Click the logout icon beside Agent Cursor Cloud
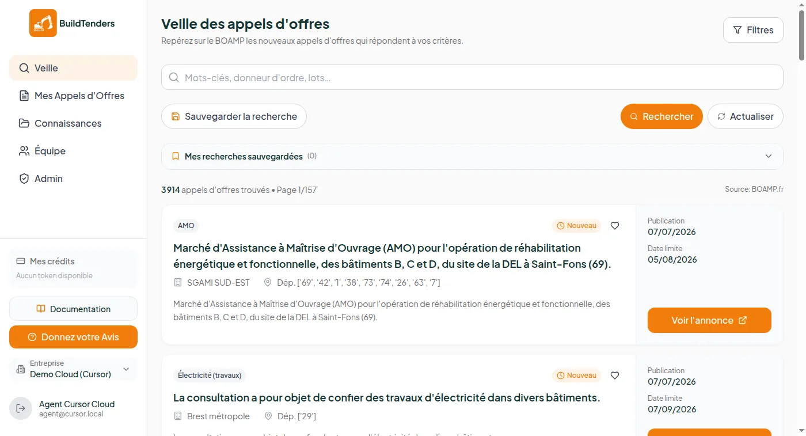This screenshot has width=806, height=436. point(21,408)
